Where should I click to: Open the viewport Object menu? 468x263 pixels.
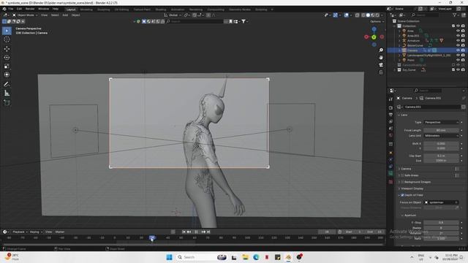pyautogui.click(x=75, y=15)
